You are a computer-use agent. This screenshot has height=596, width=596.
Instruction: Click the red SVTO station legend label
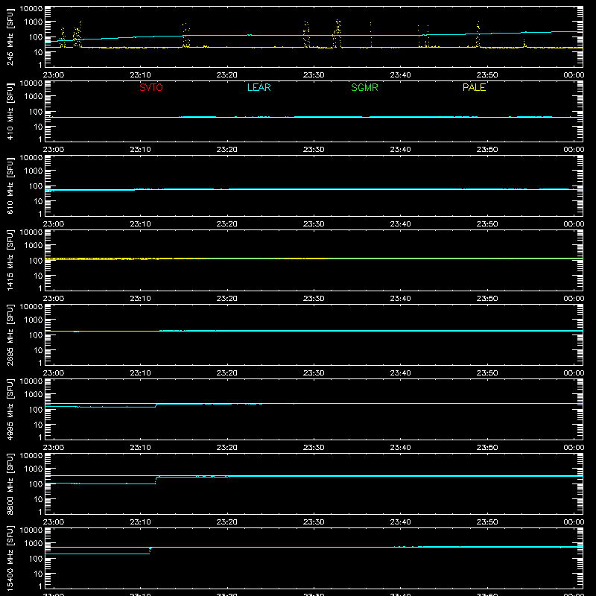(x=151, y=87)
